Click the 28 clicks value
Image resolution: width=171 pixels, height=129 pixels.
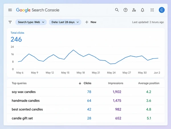pos(89,118)
